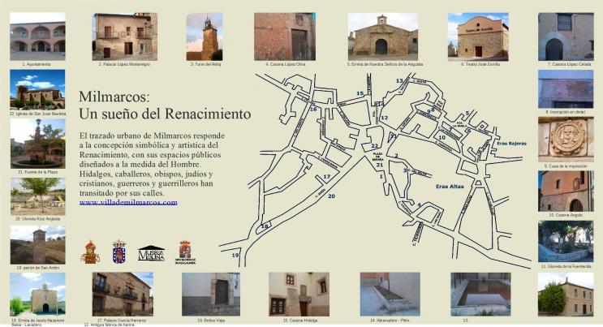Click the Eras Bajeras map label
Image resolution: width=603 pixels, height=327 pixels.
pos(511,143)
